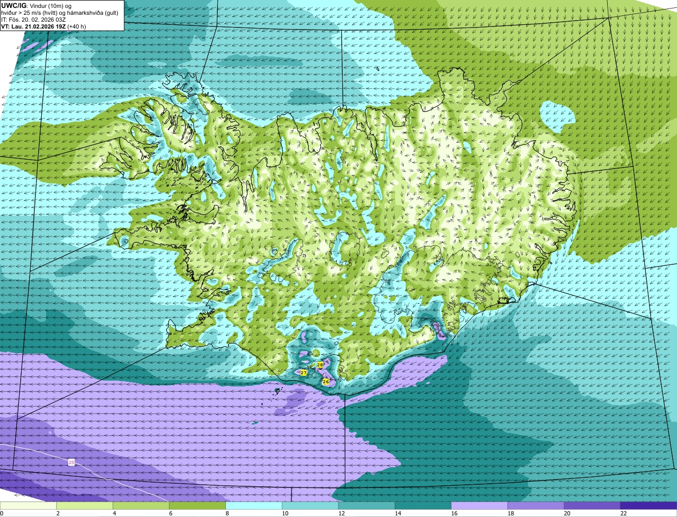Select the 8–10 m/s pale cyan legend swatch
This screenshot has height=517, width=677.
(x=254, y=506)
